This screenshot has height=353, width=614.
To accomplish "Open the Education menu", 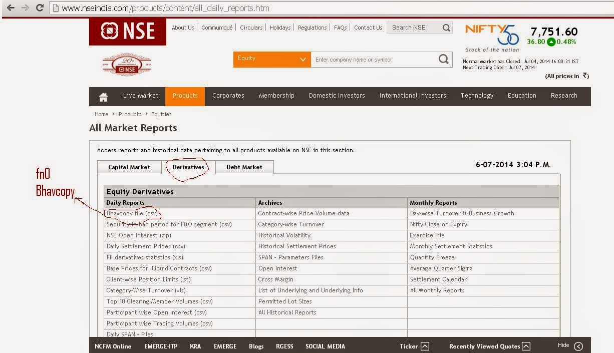I will pos(522,96).
